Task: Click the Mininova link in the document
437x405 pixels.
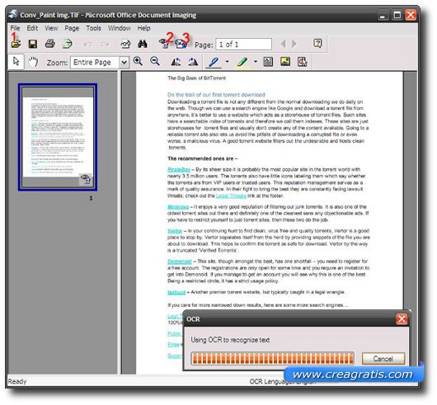Action: tap(178, 207)
